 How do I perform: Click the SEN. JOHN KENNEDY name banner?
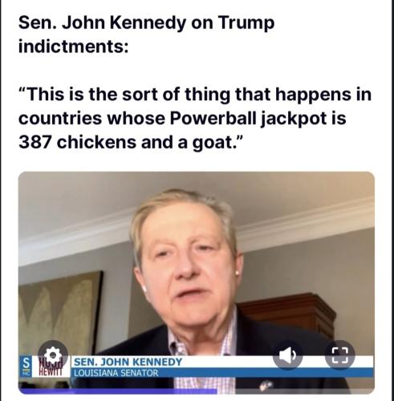[128, 362]
